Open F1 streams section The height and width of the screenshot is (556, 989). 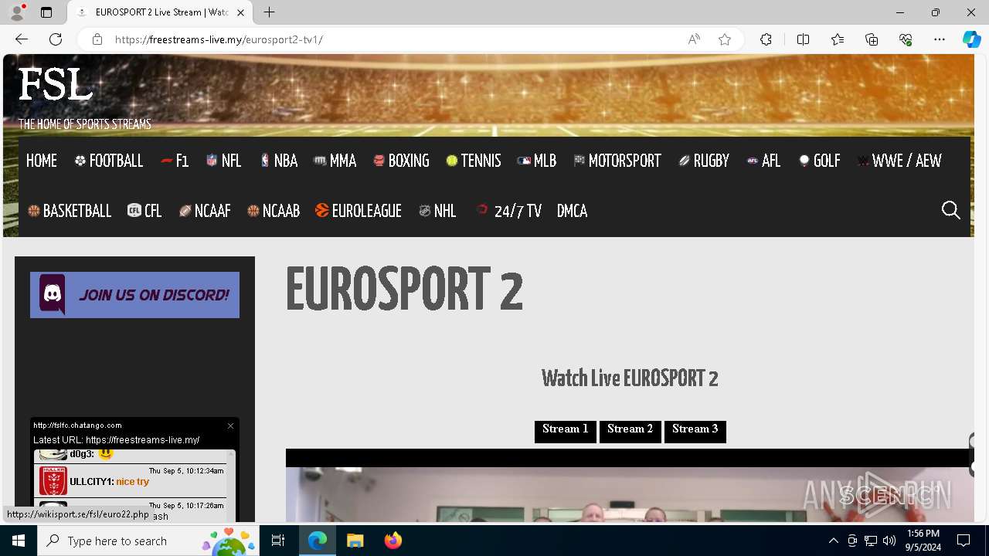[x=175, y=161]
